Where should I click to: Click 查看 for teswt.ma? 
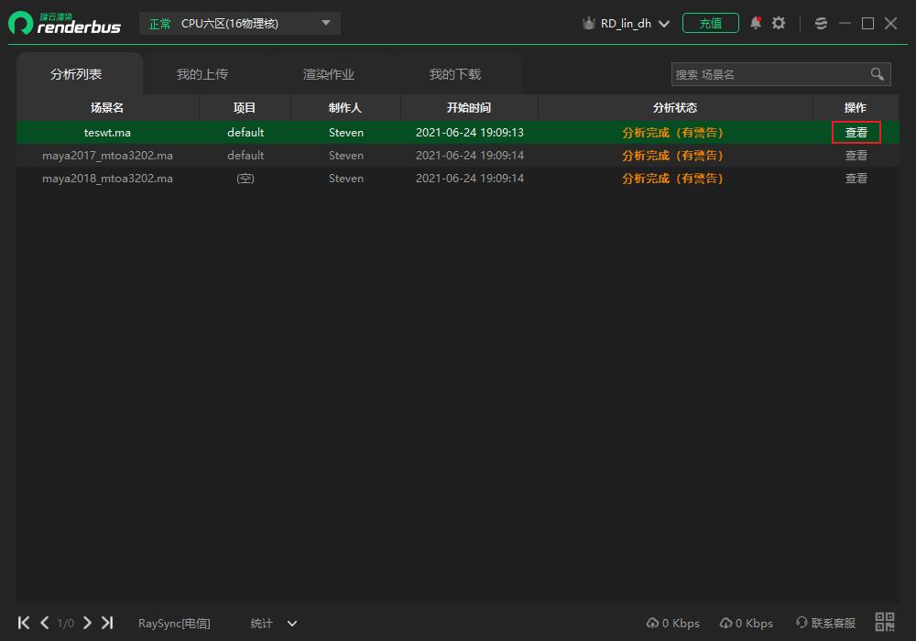pyautogui.click(x=856, y=133)
